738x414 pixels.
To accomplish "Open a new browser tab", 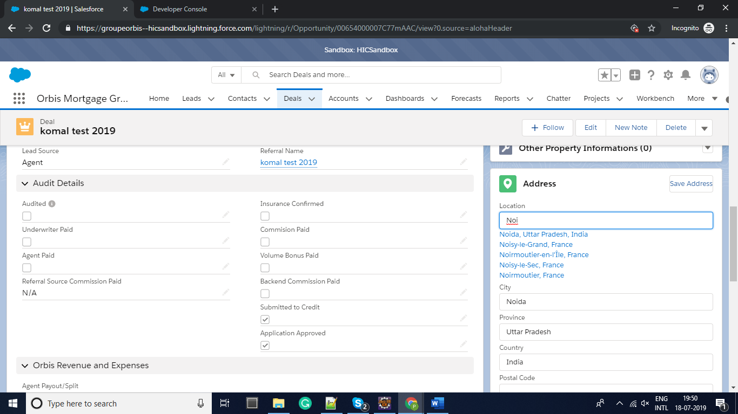I will pos(275,9).
